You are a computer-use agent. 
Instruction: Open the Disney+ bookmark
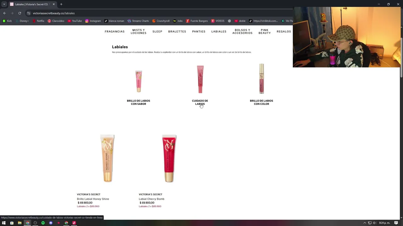22,21
